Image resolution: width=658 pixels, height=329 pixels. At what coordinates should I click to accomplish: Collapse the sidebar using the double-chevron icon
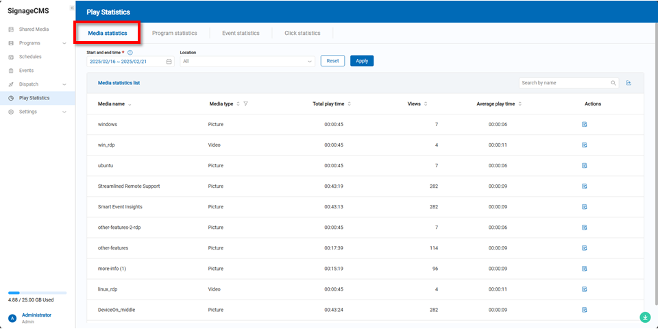pyautogui.click(x=72, y=8)
